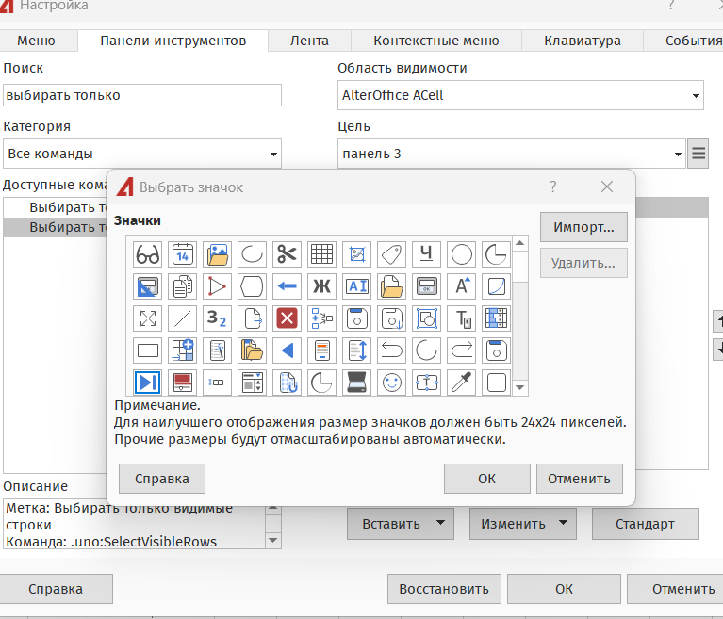Viewport: 723px width, 619px height.
Task: Select the red X icon
Action: tap(287, 318)
